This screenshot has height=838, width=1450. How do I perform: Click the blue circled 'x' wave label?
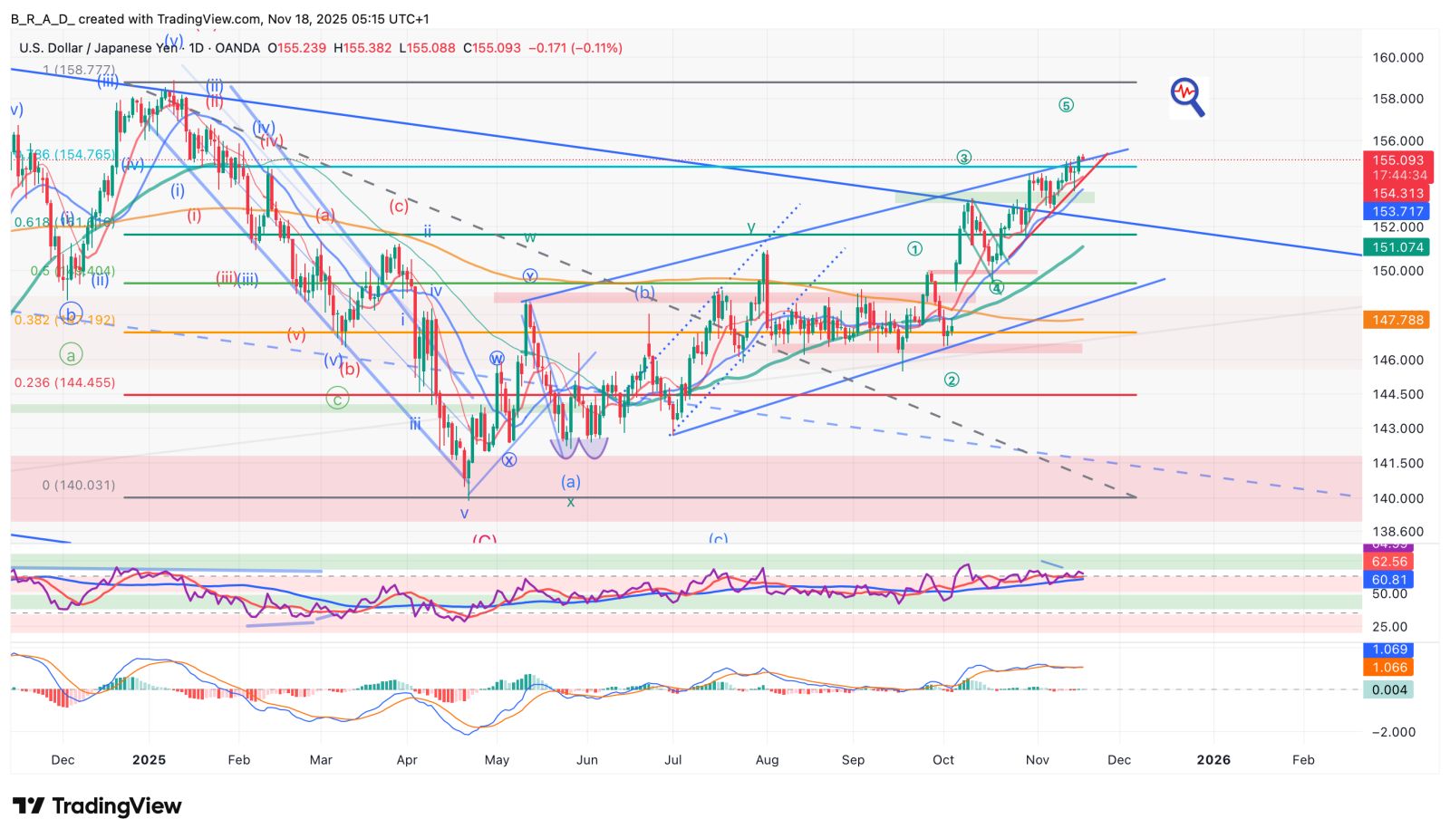pyautogui.click(x=509, y=459)
